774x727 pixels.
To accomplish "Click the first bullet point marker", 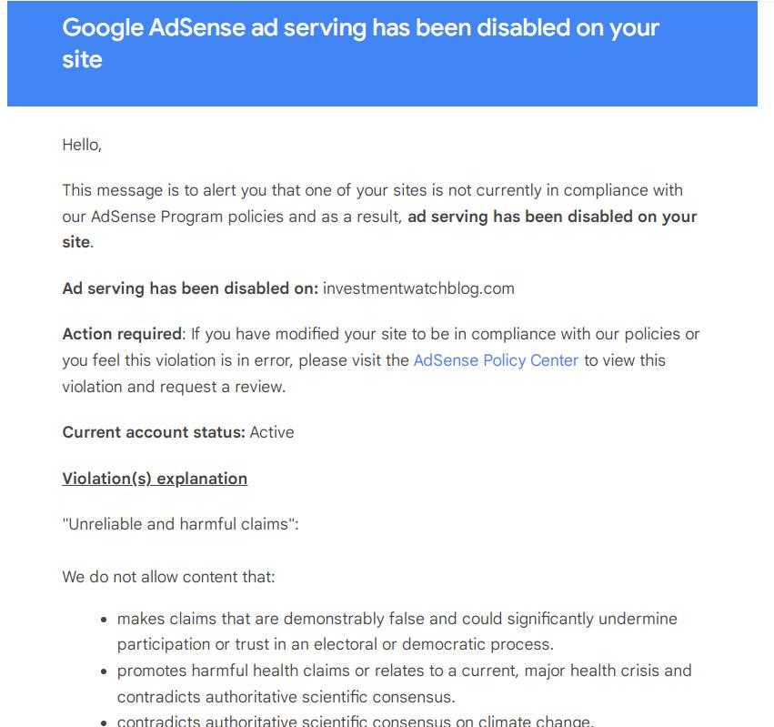I will pyautogui.click(x=104, y=620).
